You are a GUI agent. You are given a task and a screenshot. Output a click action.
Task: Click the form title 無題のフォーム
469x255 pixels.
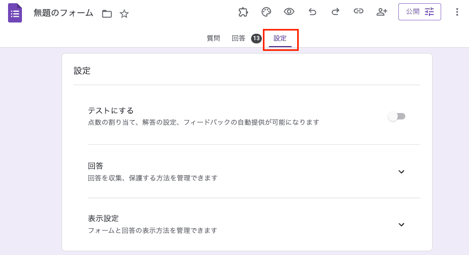(63, 13)
